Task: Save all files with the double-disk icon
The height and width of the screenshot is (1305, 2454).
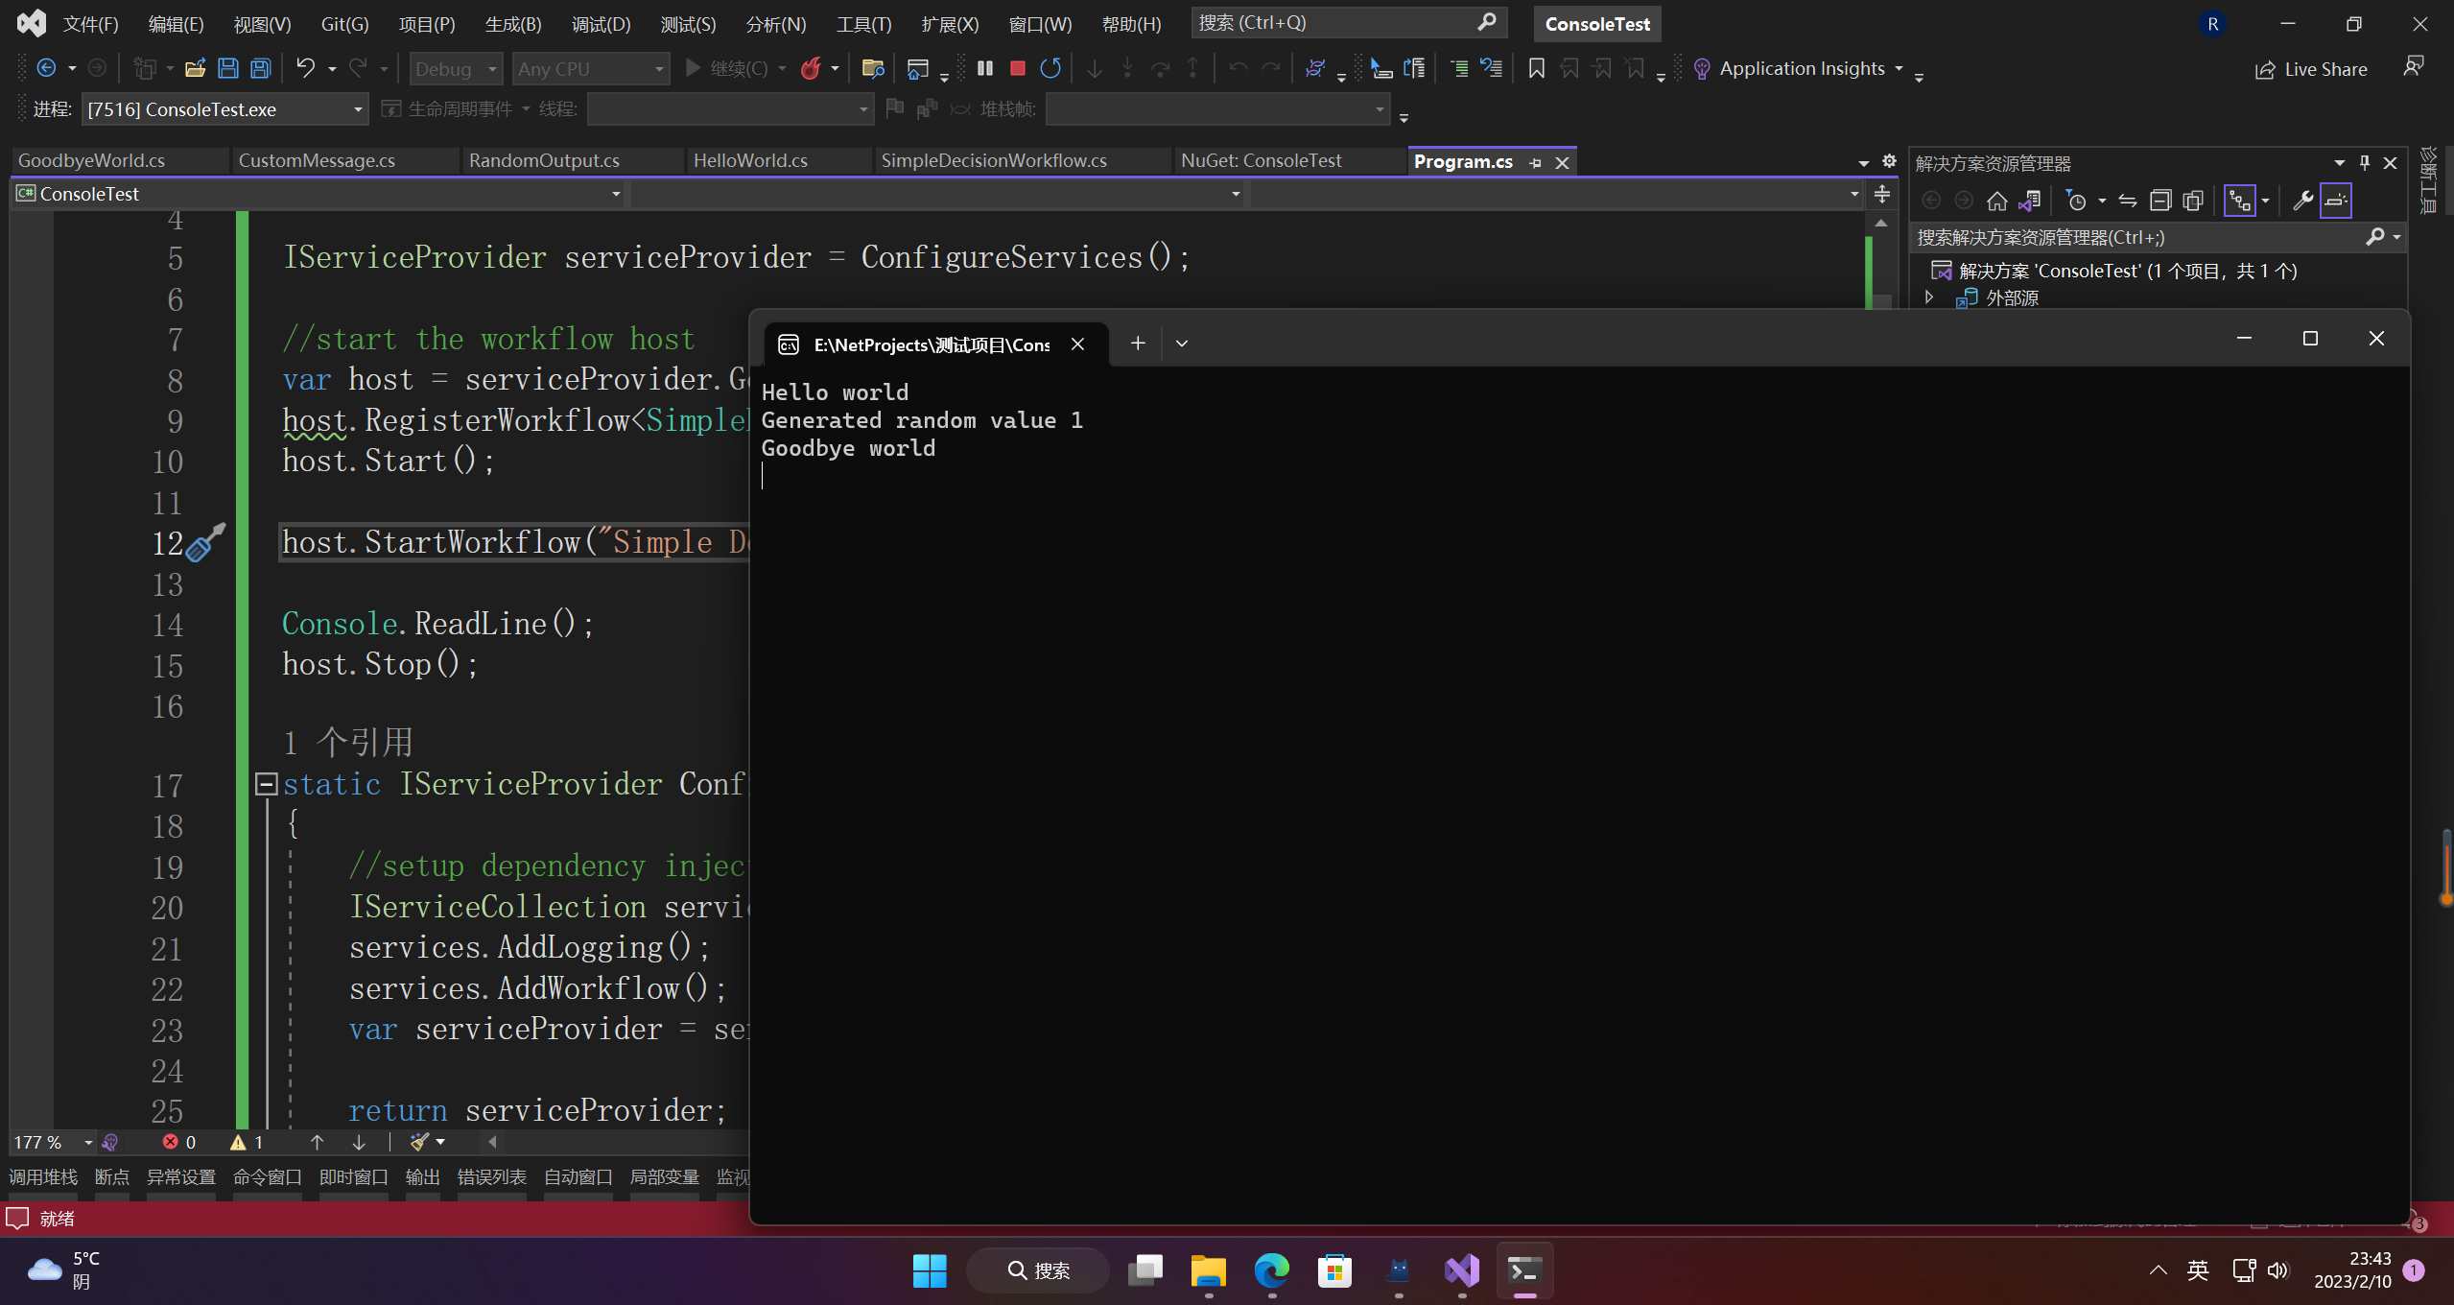Action: pos(260,68)
